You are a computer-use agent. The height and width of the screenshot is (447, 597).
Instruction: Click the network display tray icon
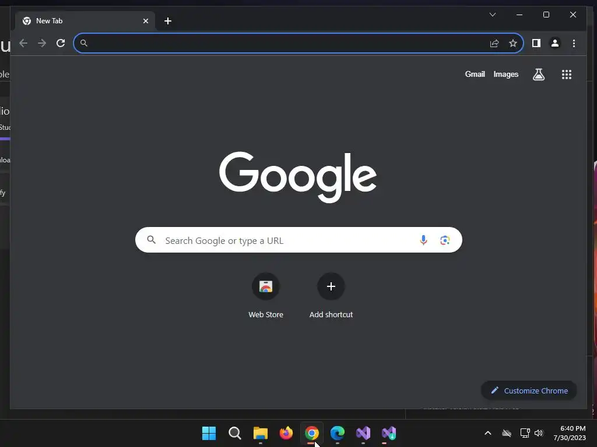525,433
